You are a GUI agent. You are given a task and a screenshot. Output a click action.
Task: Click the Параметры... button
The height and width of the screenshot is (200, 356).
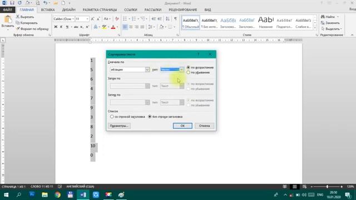click(x=119, y=126)
